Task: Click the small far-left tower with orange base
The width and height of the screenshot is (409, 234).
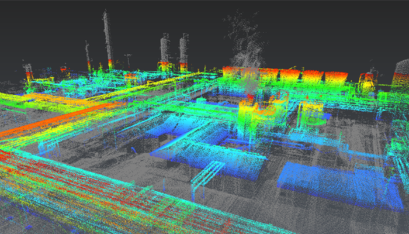Action: [28, 72]
